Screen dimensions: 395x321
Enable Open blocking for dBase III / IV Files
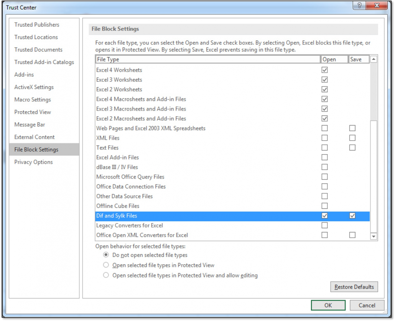click(324, 167)
